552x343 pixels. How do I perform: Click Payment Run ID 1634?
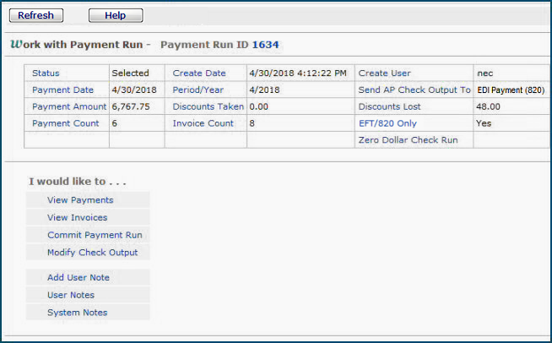coord(264,44)
